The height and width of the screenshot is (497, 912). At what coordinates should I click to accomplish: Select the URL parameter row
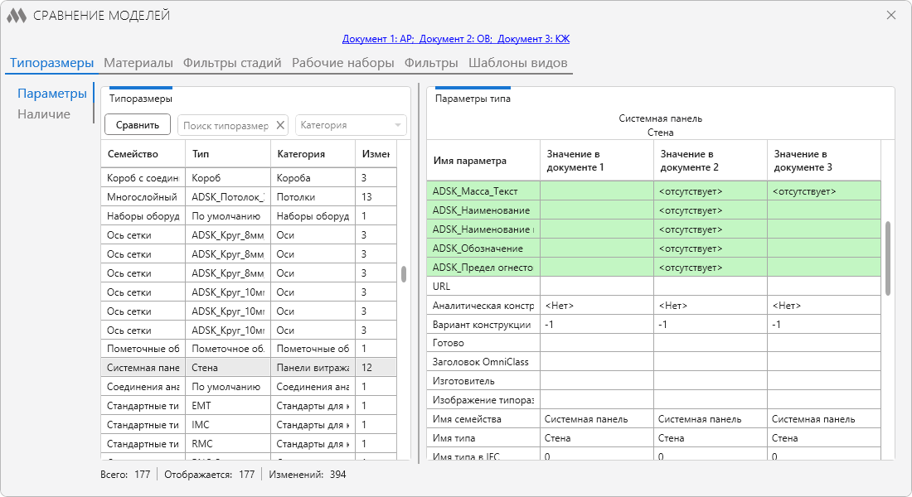(x=654, y=287)
